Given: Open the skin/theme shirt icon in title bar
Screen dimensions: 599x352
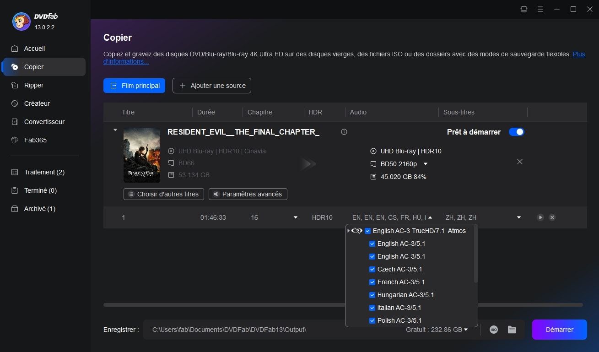Looking at the screenshot, I should click(524, 9).
